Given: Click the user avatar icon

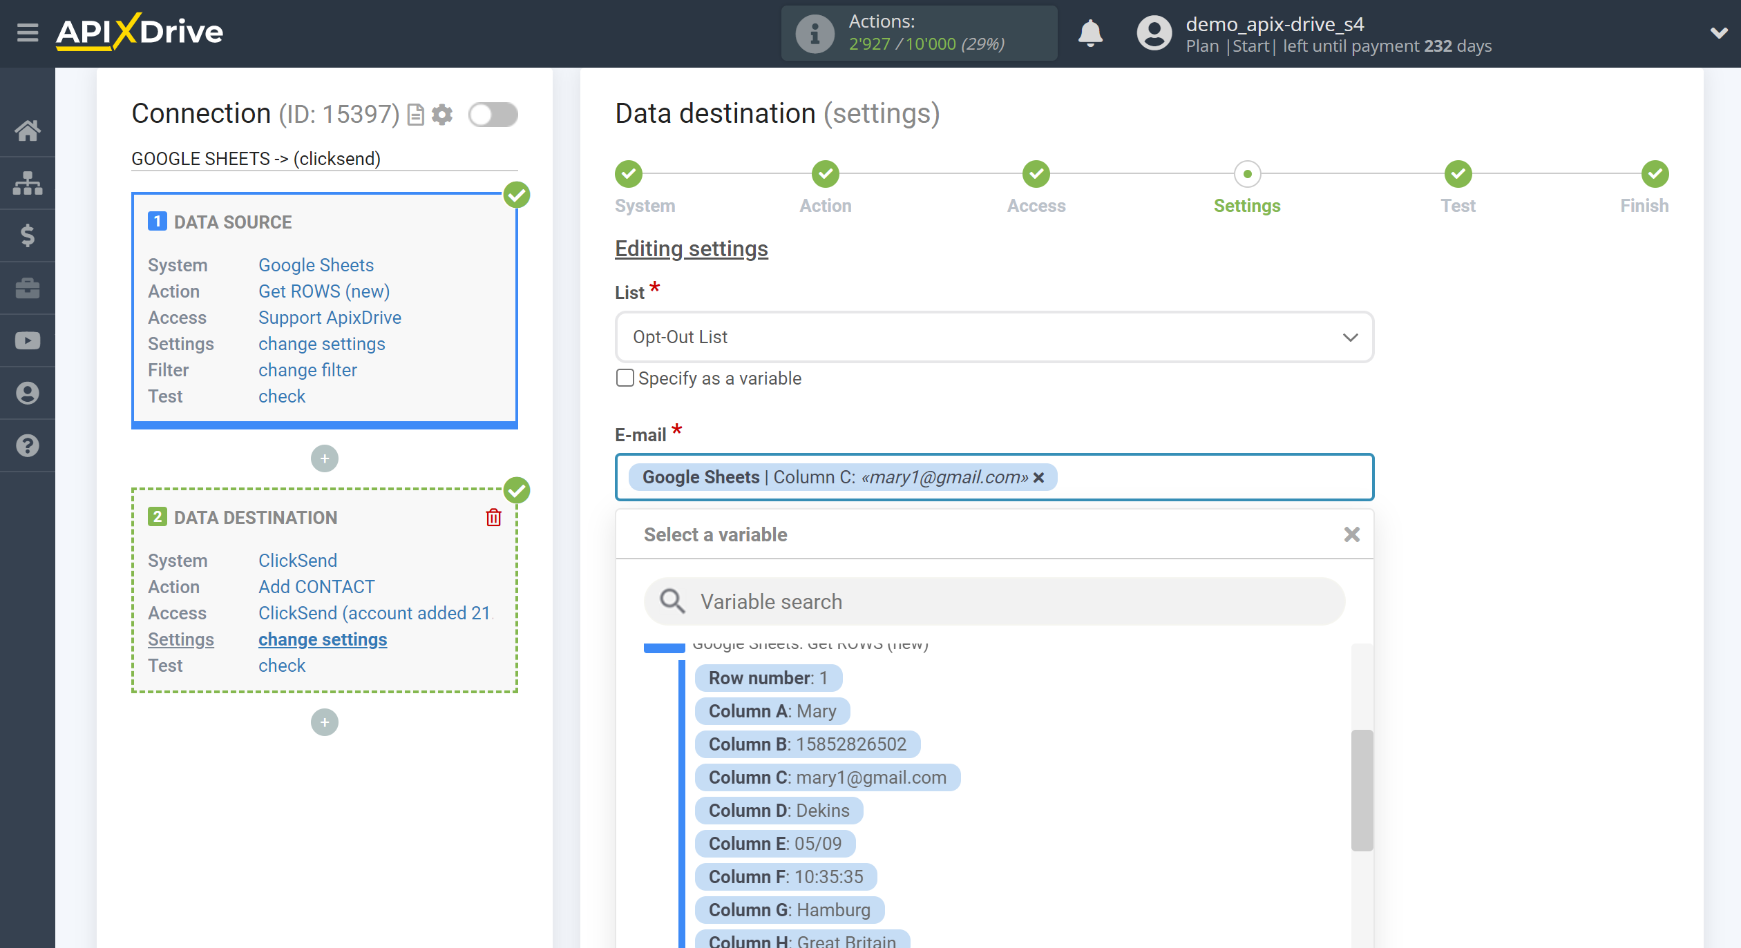Looking at the screenshot, I should (1154, 33).
